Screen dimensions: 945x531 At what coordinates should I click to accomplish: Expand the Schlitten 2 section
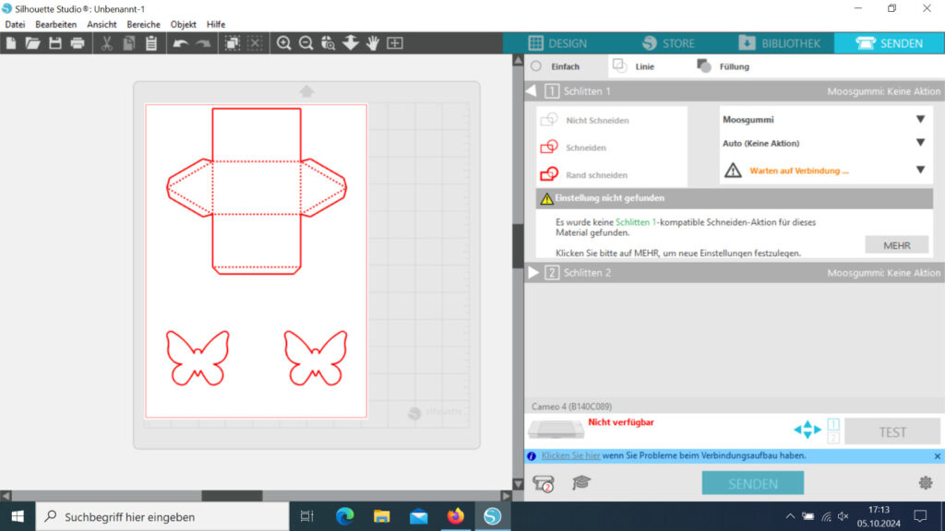[532, 273]
